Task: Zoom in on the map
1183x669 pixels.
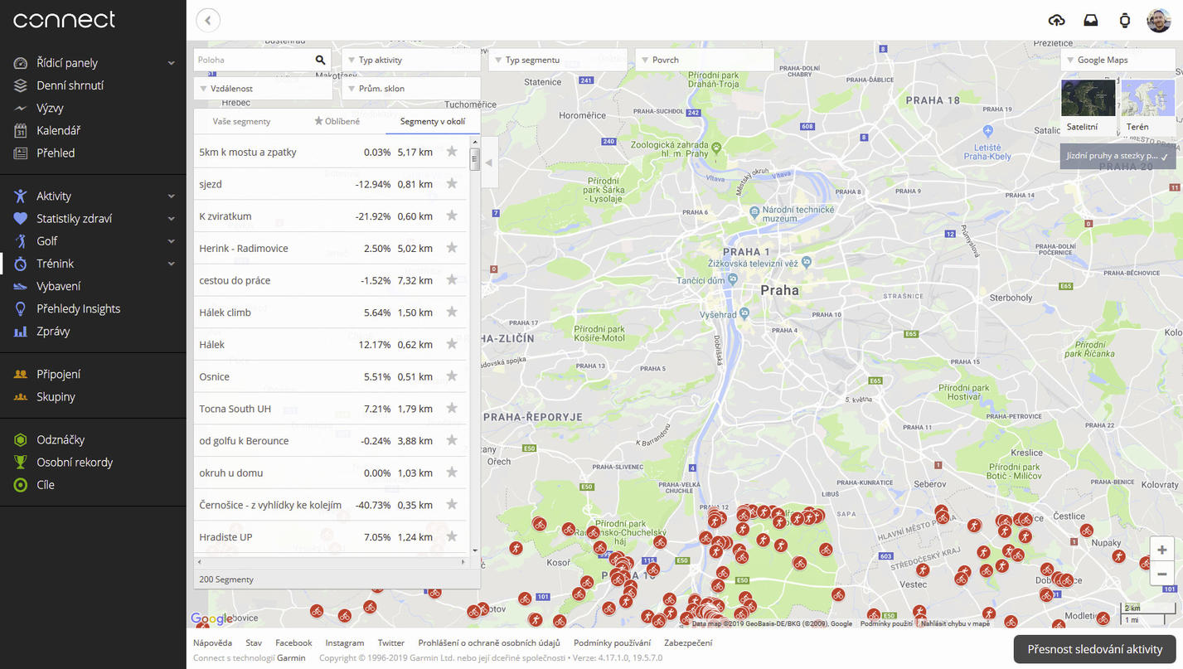Action: tap(1161, 550)
